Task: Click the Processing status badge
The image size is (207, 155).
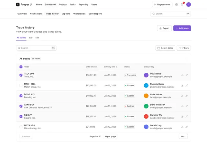Action: pyautogui.click(x=131, y=75)
